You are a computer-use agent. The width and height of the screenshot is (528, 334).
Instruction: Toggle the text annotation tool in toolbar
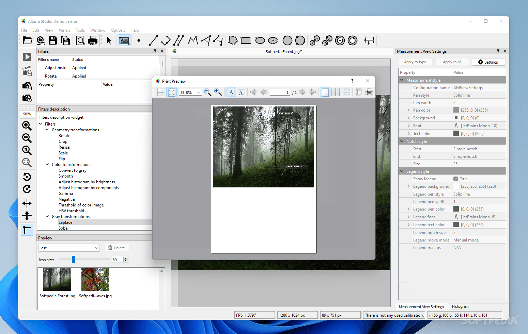(124, 41)
